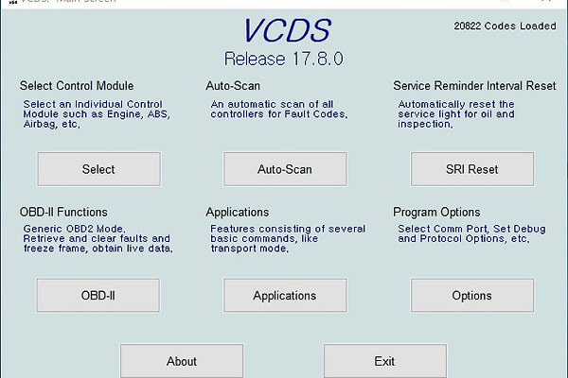Exit the VCDS program

pos(384,361)
